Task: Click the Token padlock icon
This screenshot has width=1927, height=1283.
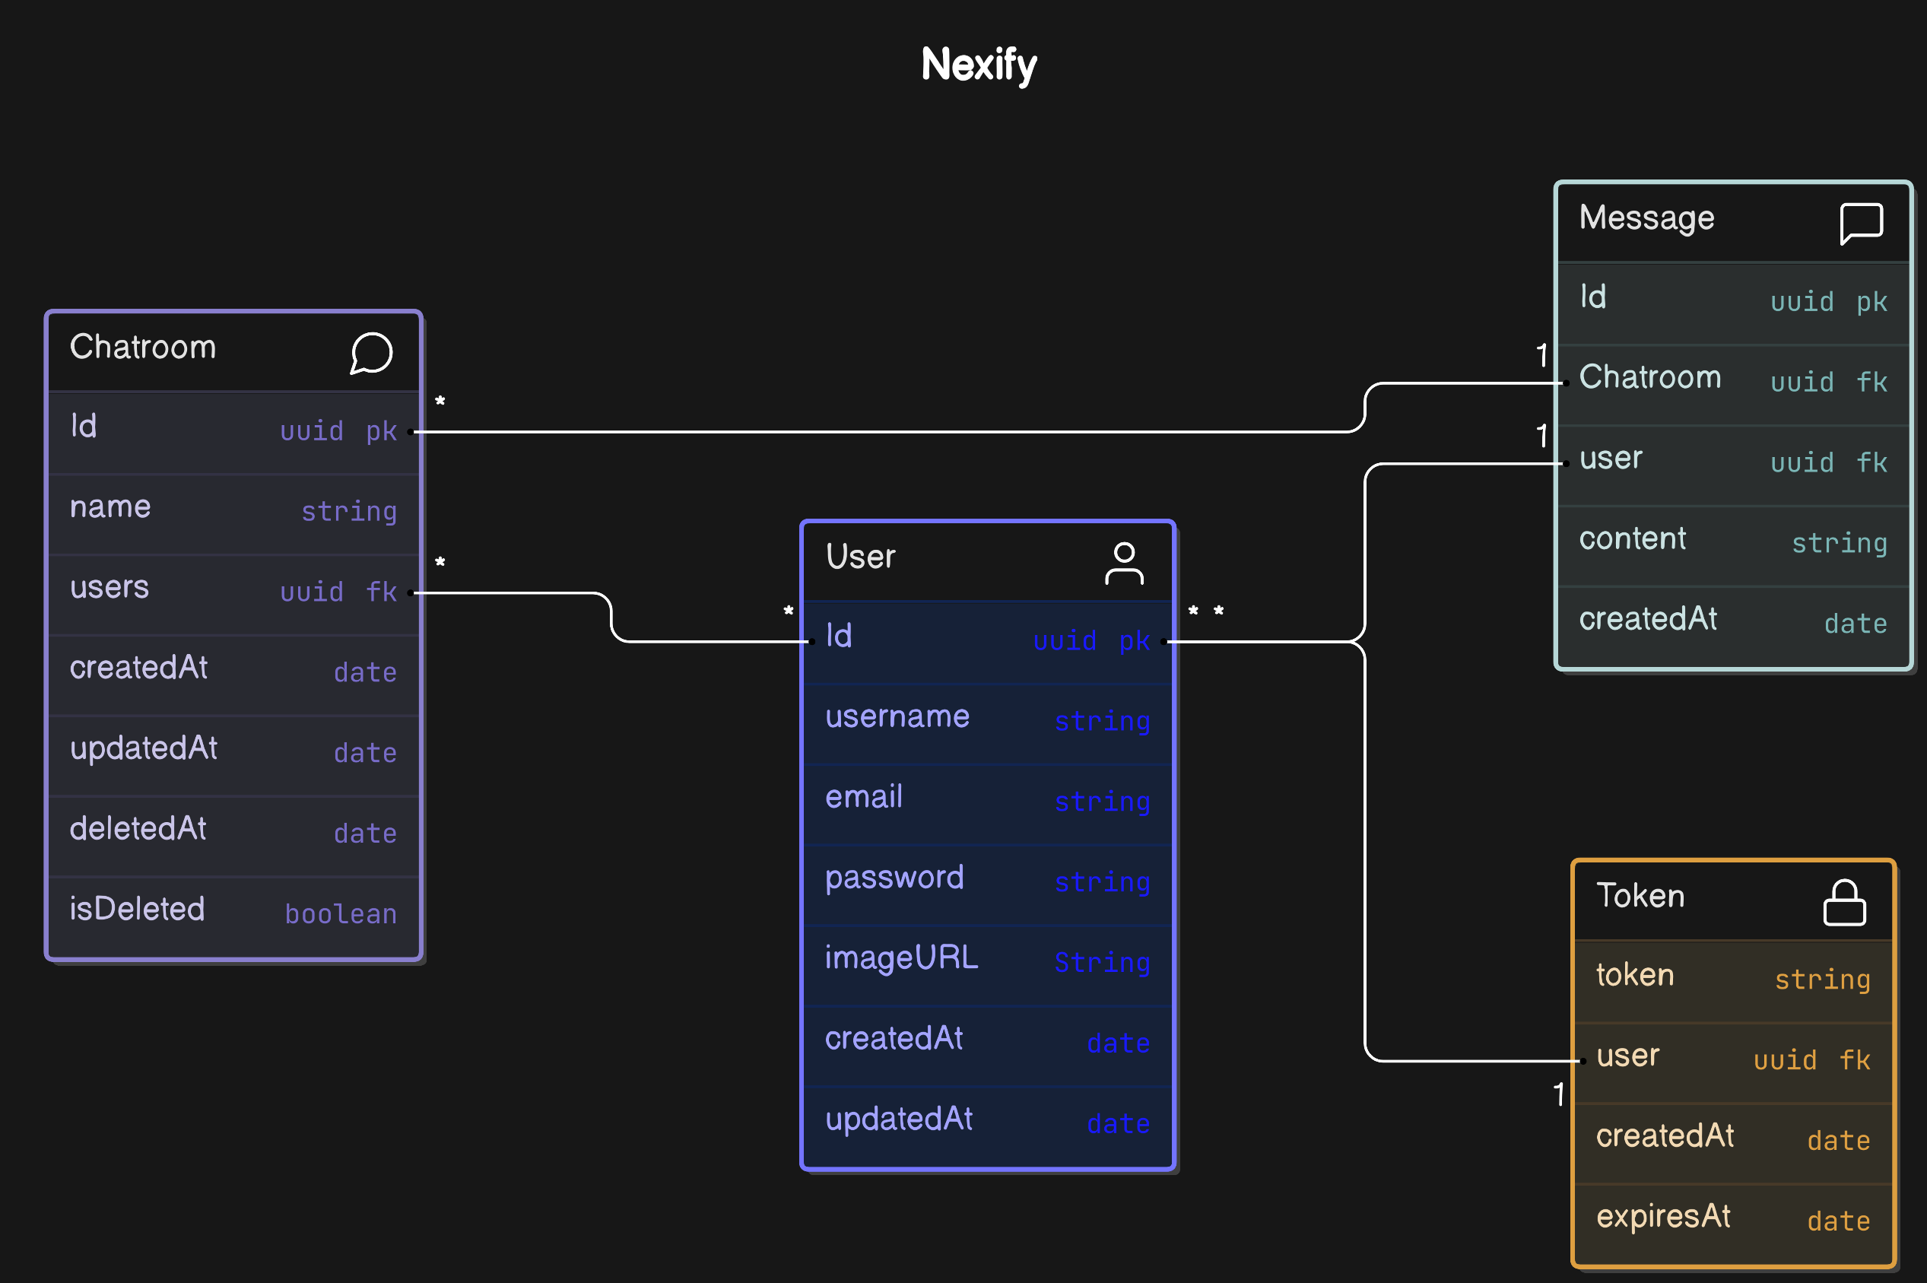Action: 1843,903
